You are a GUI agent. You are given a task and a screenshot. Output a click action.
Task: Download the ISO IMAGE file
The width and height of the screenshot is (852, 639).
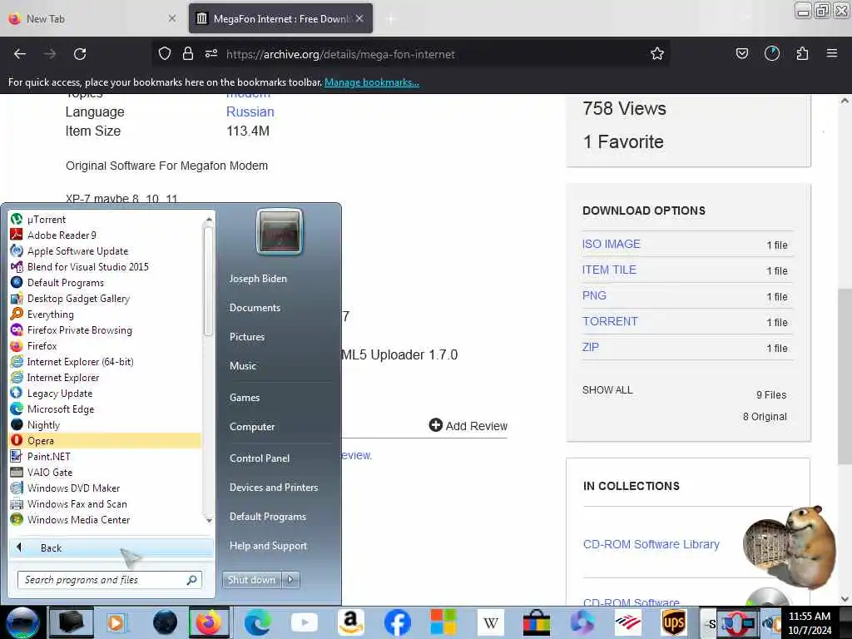611,244
